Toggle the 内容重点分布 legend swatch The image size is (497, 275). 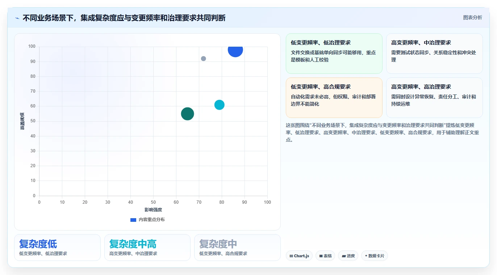(133, 220)
